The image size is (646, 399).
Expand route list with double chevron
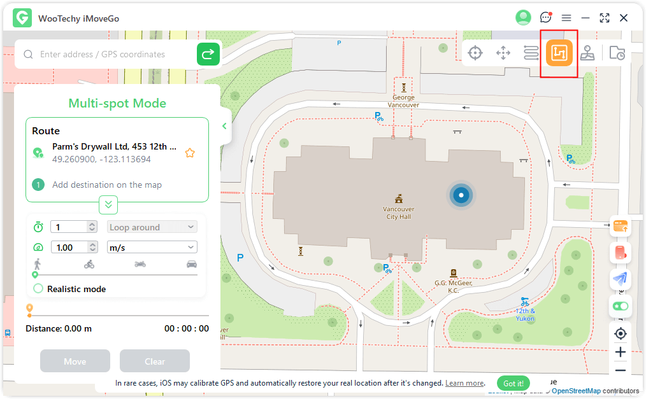[x=108, y=205]
